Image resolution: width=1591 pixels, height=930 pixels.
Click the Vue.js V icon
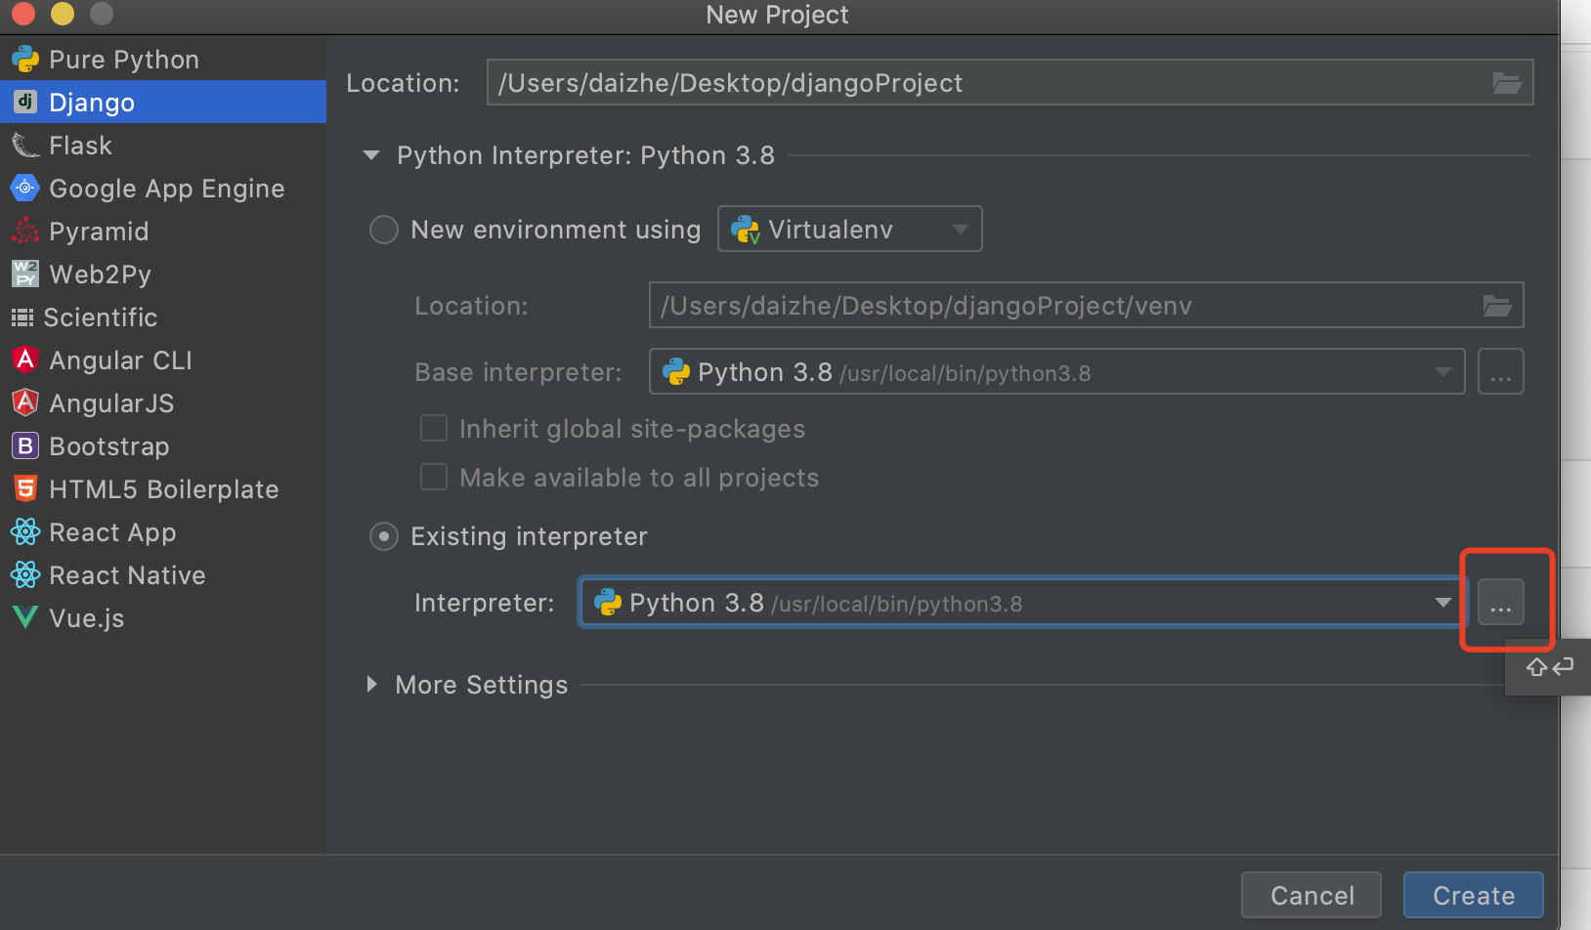[25, 617]
